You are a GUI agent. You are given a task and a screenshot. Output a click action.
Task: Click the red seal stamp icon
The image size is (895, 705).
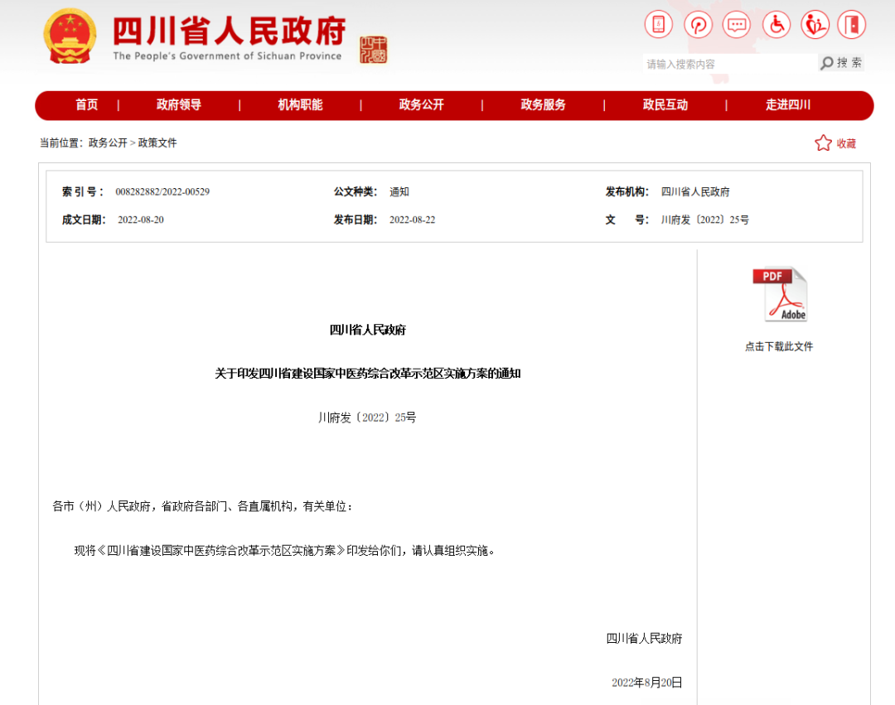pos(373,50)
